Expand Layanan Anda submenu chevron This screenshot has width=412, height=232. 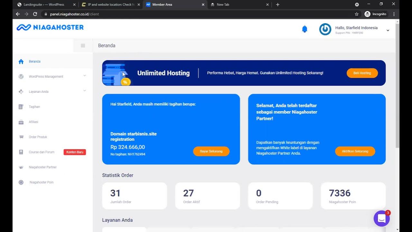85,91
